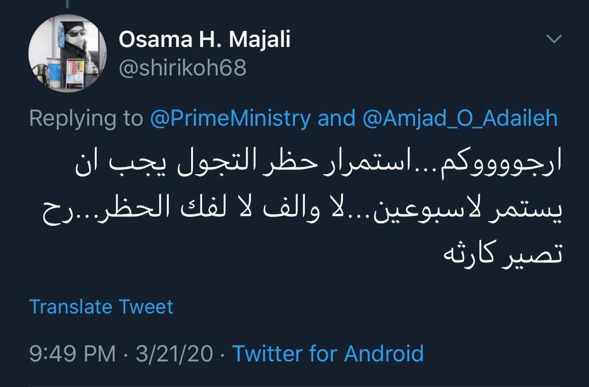The height and width of the screenshot is (387, 589).
Task: Open the @Amjad_O_Adaileh mention
Action: click(x=460, y=118)
